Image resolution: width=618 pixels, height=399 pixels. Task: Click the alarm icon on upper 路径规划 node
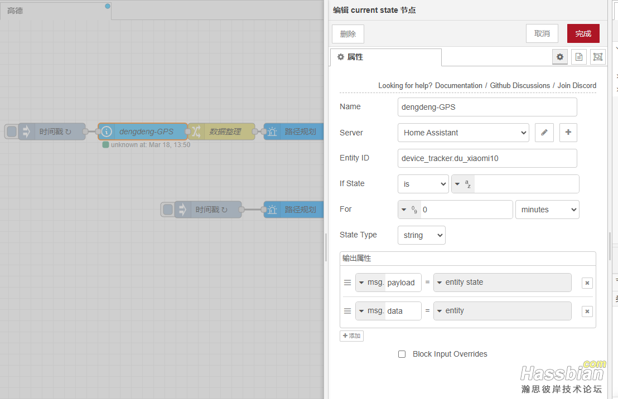coord(272,132)
